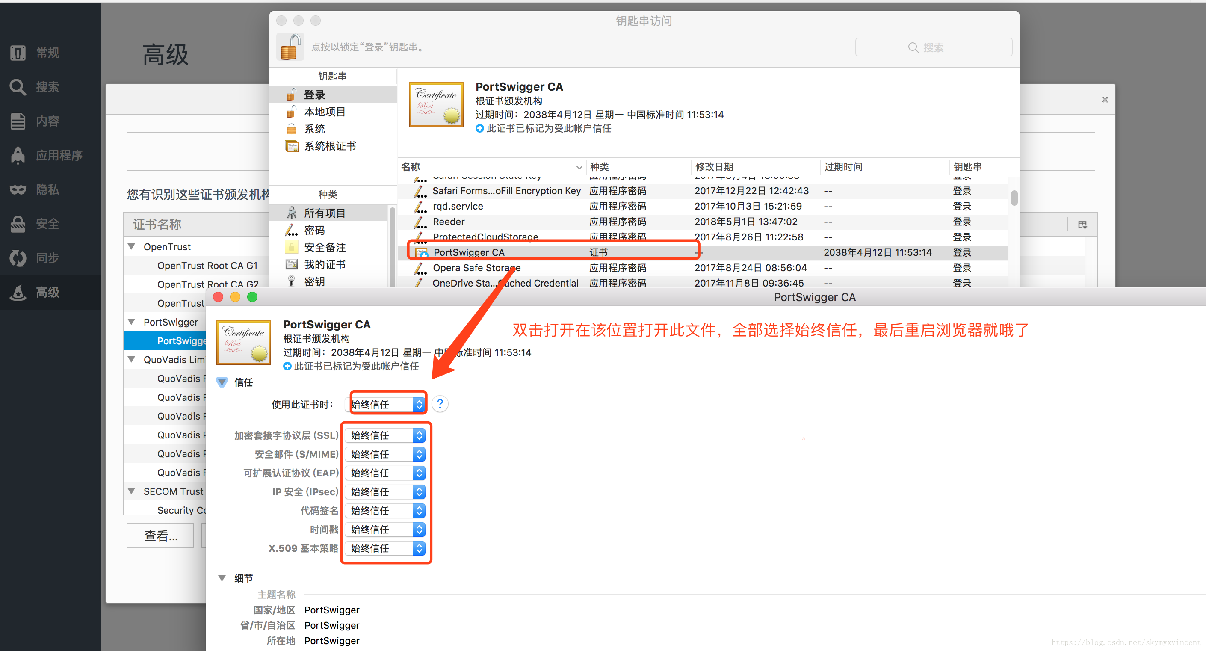Sort by 过期时间 column header

pyautogui.click(x=885, y=167)
